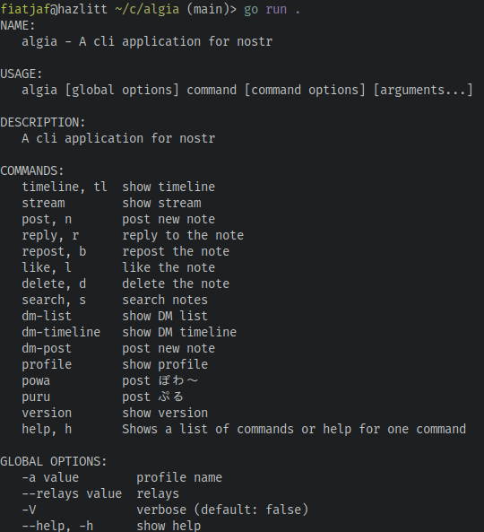This screenshot has height=532, width=484.
Task: Click the 'profile' command text
Action: pyautogui.click(x=47, y=365)
